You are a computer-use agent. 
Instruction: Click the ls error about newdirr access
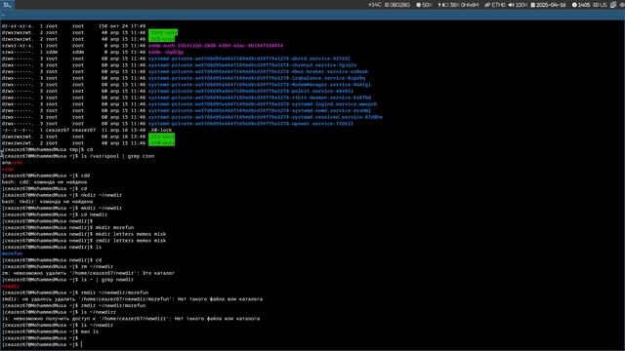click(131, 319)
